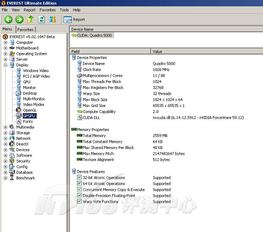Open the Report menu
Image resolution: width=263 pixels, height=232 pixels.
tap(29, 10)
